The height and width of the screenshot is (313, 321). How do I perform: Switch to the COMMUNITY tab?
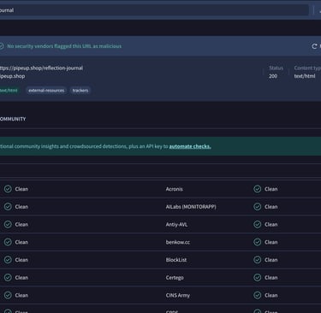pos(13,119)
